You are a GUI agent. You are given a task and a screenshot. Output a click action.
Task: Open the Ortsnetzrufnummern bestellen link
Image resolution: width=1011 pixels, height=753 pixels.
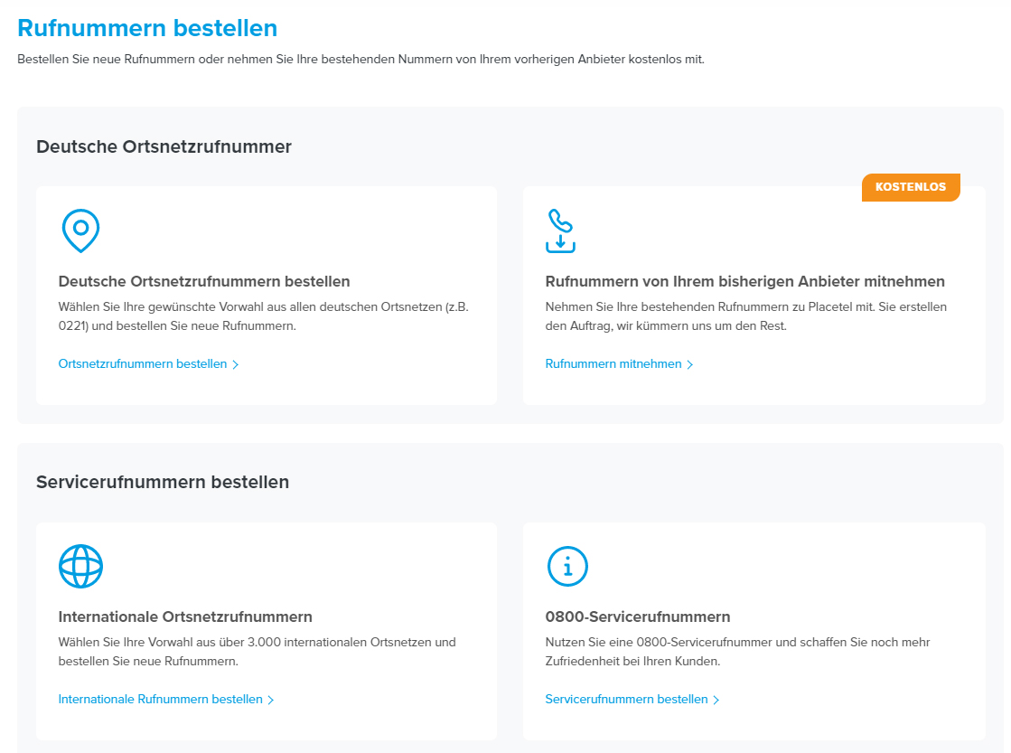point(143,364)
